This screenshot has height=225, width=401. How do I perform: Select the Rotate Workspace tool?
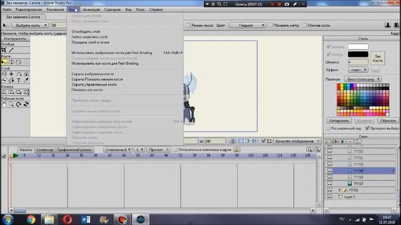click(x=19, y=104)
